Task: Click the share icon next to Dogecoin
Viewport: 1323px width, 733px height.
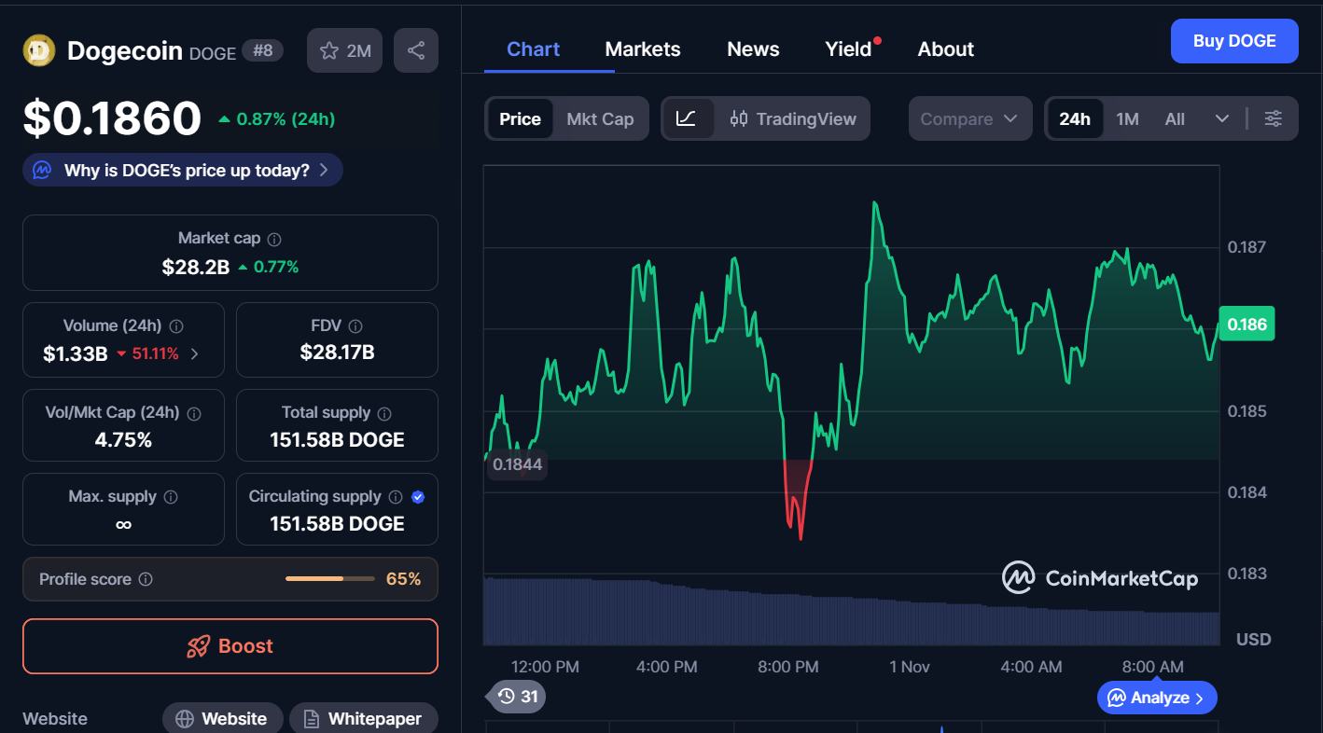Action: click(x=416, y=50)
